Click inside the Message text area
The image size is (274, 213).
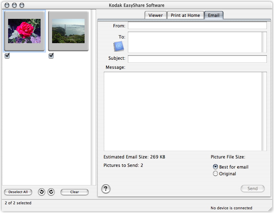click(x=183, y=111)
